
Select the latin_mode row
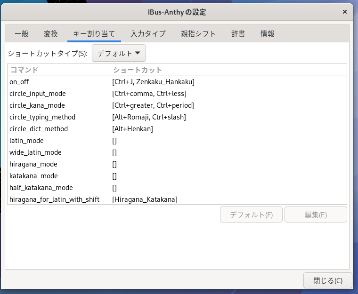(x=177, y=141)
